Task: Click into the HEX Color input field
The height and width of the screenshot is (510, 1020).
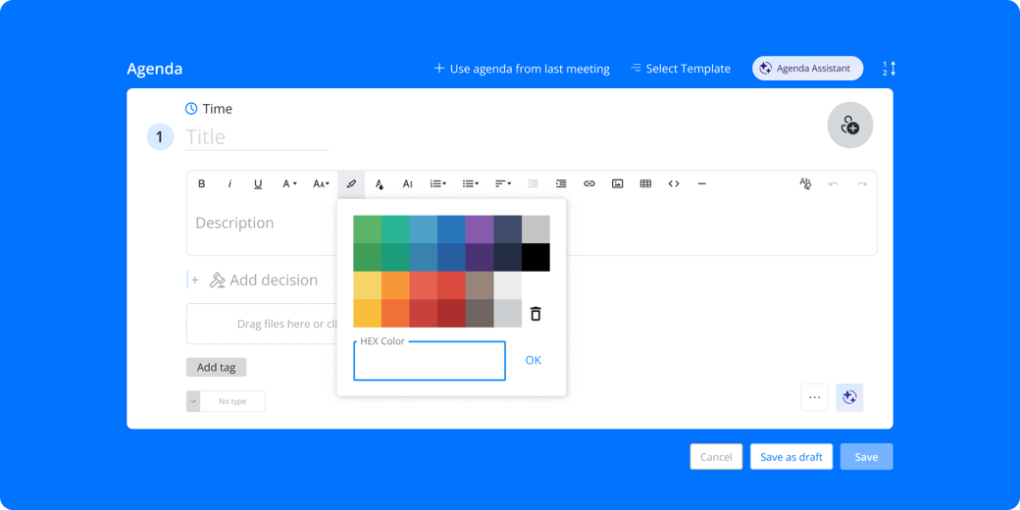Action: [x=430, y=362]
